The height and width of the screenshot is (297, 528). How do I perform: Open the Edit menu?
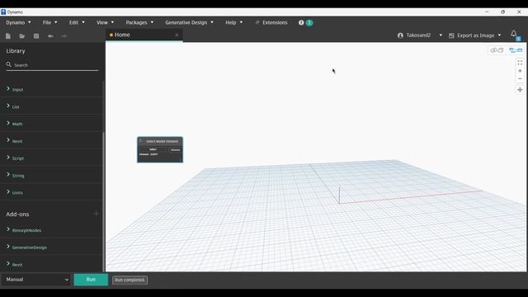pyautogui.click(x=77, y=22)
